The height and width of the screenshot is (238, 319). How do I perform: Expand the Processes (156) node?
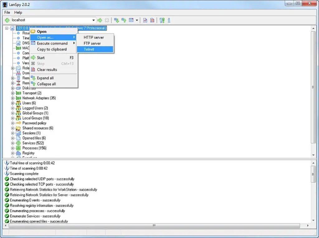[x=12, y=148]
